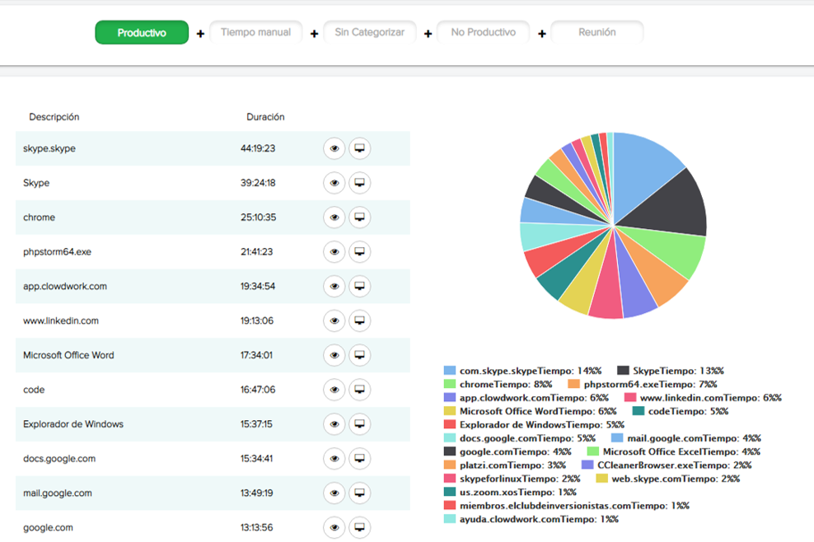View details eye icon for Skype row
Screen dimensions: 814x542
334,183
